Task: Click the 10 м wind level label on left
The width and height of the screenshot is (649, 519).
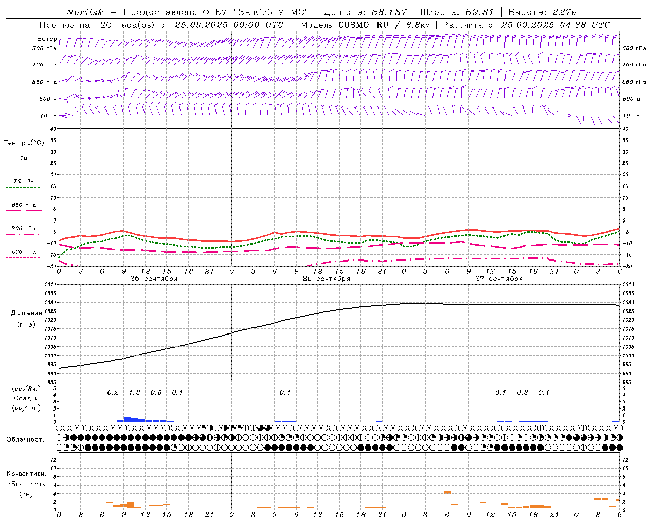Action: pos(49,116)
